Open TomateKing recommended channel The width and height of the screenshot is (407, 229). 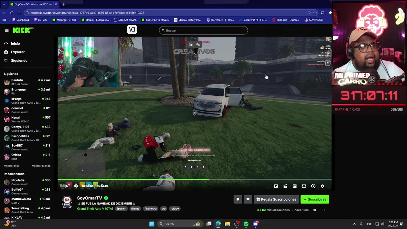click(x=27, y=210)
